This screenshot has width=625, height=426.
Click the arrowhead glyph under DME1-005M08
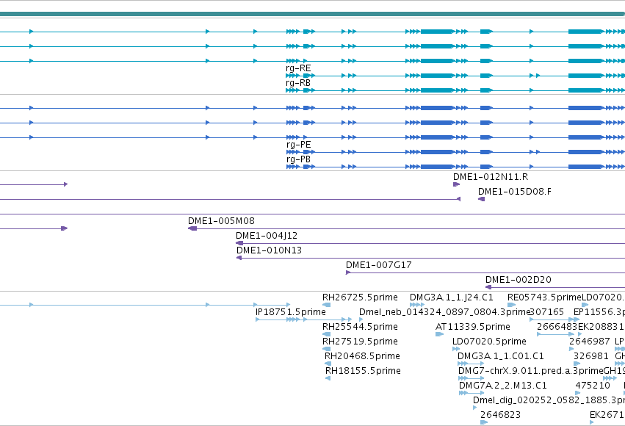coord(192,228)
